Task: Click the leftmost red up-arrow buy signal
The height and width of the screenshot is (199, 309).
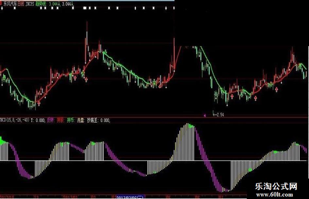Action: tap(39, 103)
